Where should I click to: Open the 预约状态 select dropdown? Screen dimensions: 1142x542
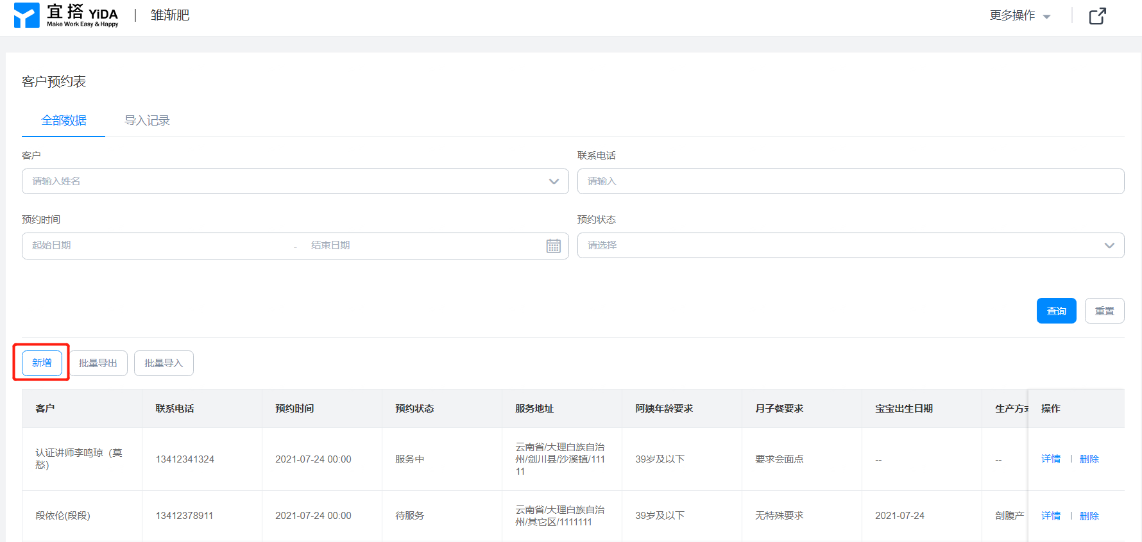(851, 245)
